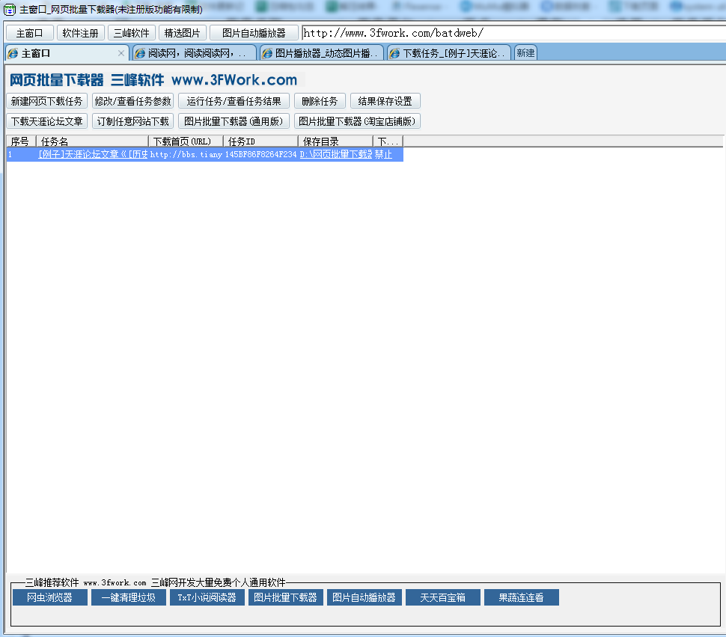Click the URL address field
726x637 pixels.
point(513,33)
